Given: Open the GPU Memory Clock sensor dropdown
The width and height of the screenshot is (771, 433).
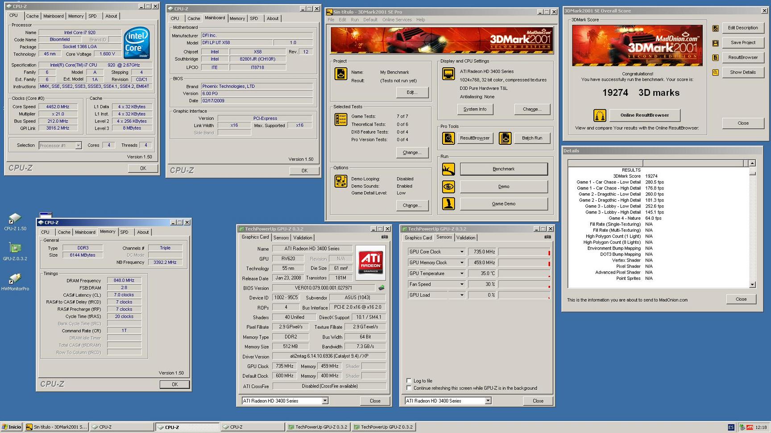Looking at the screenshot, I should 462,263.
